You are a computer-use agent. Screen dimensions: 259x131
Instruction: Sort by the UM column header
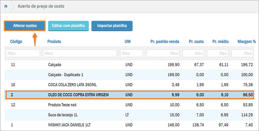(127, 41)
